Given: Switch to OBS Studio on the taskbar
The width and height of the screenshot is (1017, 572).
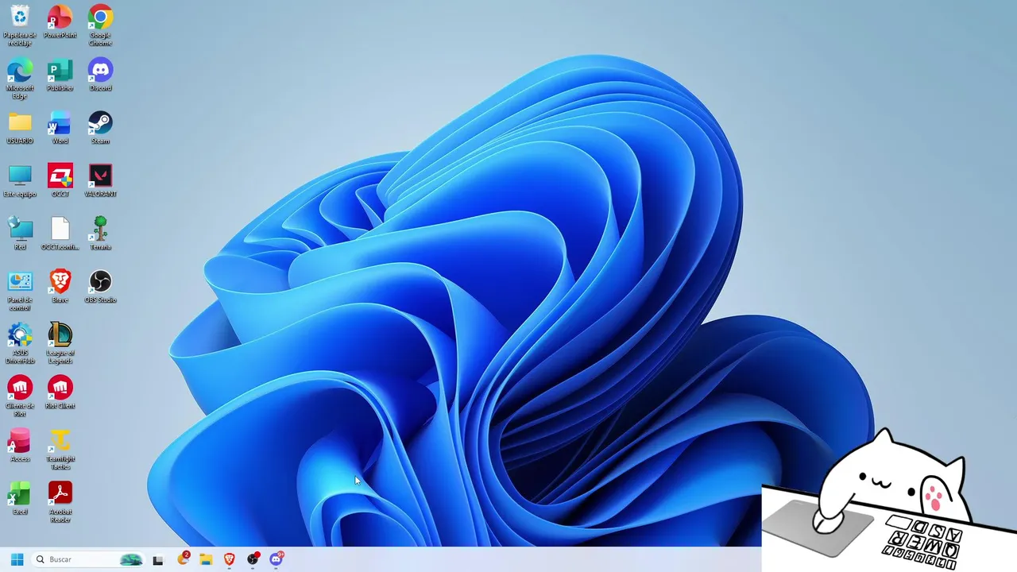Looking at the screenshot, I should click(x=253, y=559).
